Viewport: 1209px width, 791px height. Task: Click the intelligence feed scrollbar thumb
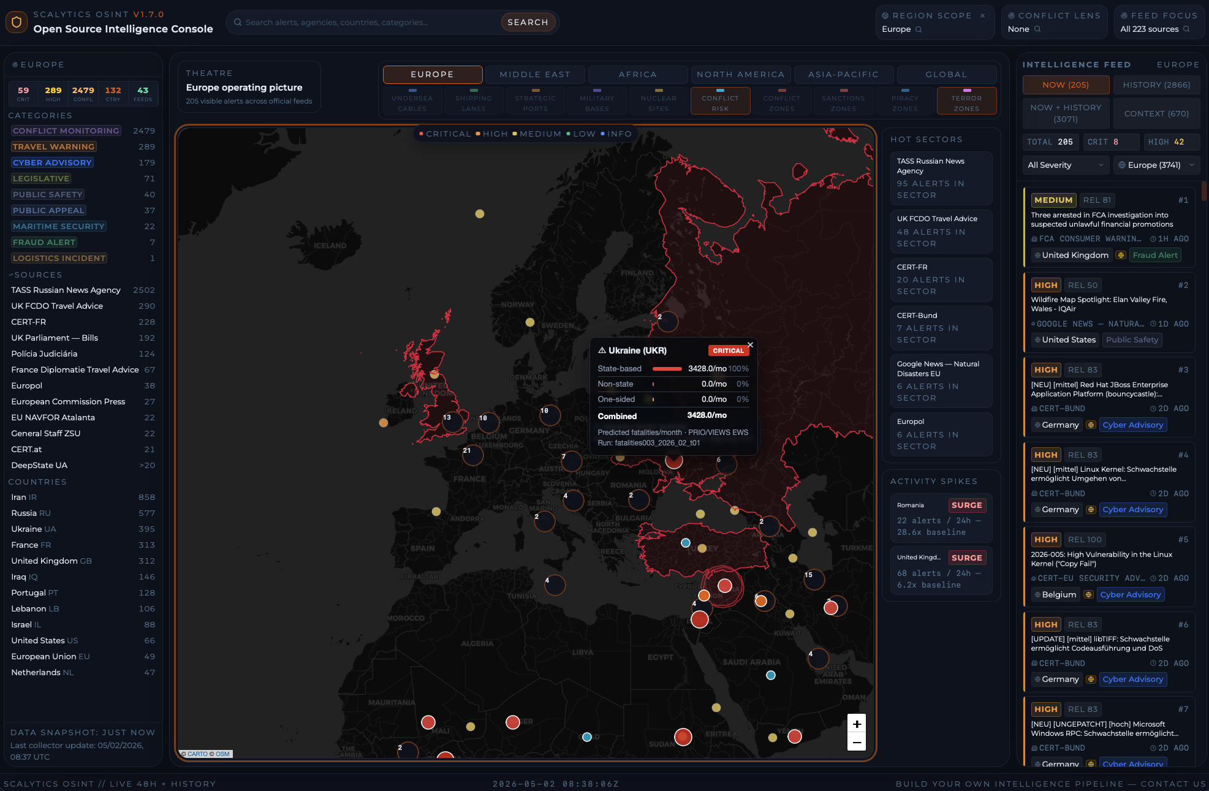tap(1203, 191)
